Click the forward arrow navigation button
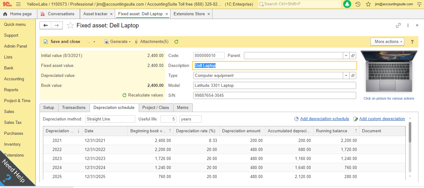 (x=57, y=26)
